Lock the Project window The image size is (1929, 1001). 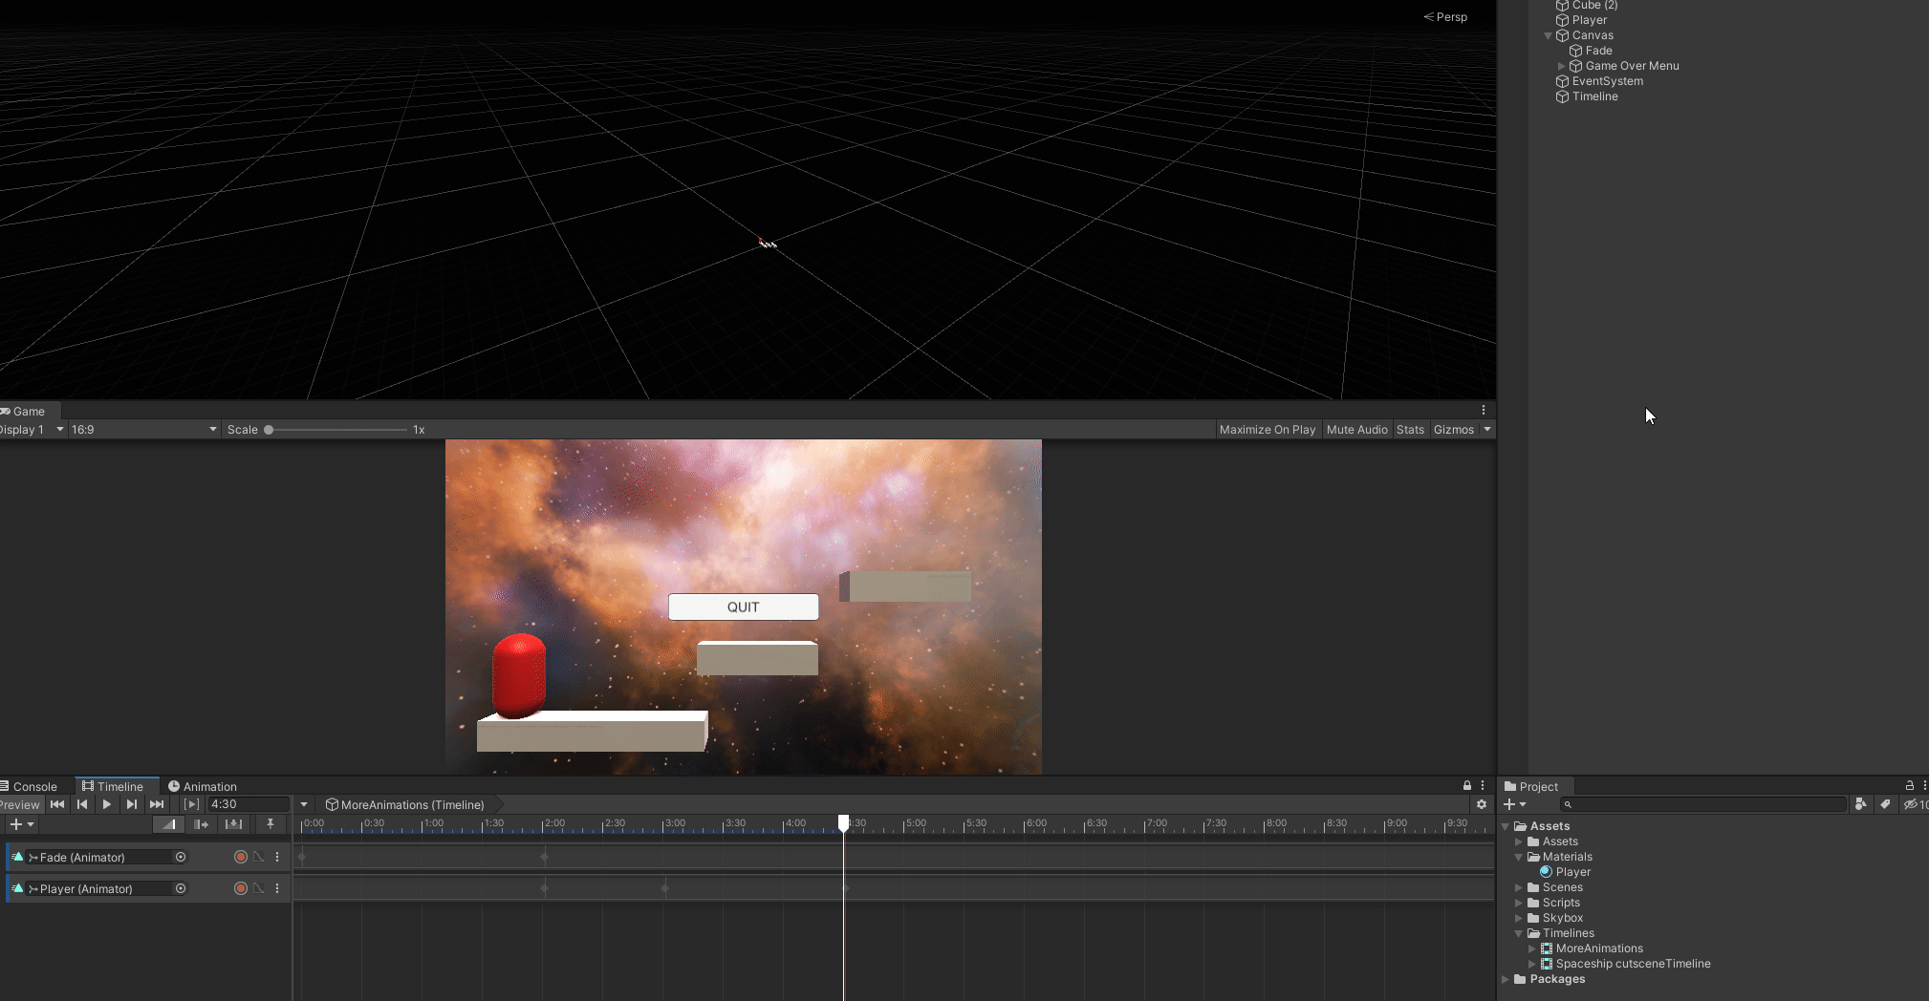pos(1910,786)
